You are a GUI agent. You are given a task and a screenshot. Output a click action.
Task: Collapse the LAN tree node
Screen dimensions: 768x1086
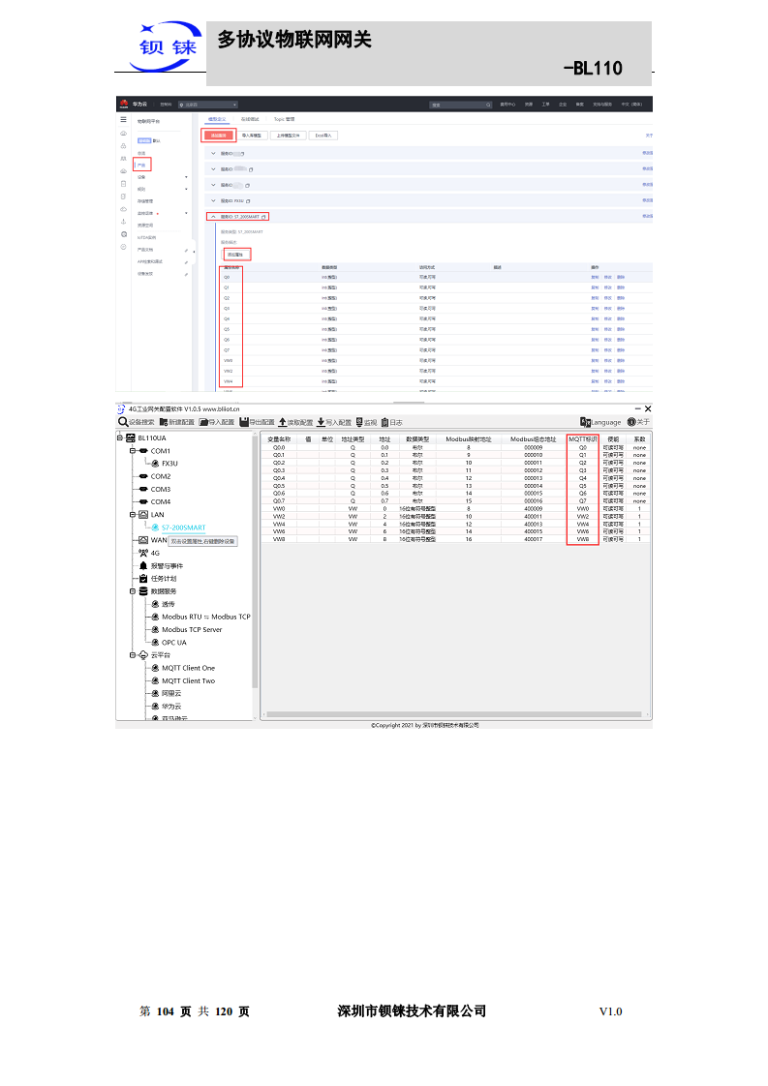point(133,515)
